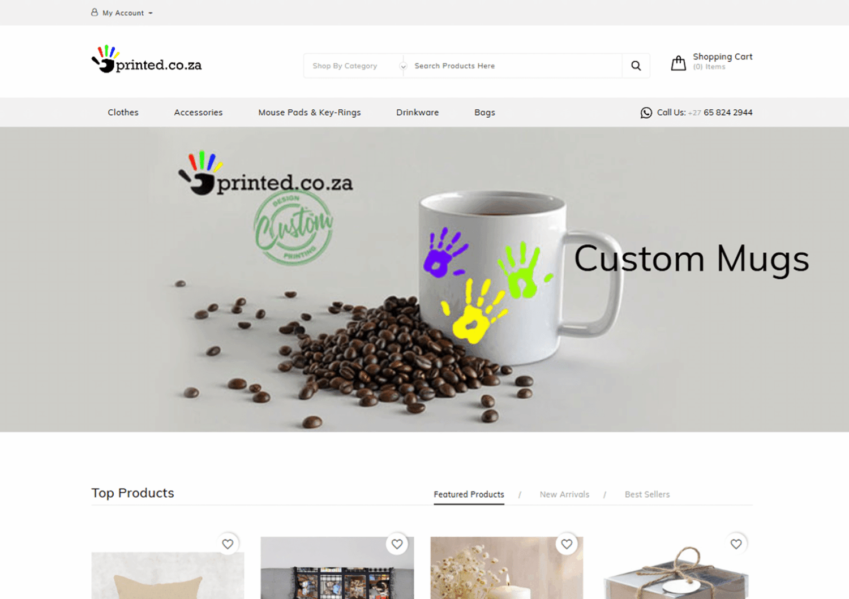Image resolution: width=849 pixels, height=599 pixels.
Task: Click the Mouse Pads & Key-Rings link
Action: pos(310,113)
